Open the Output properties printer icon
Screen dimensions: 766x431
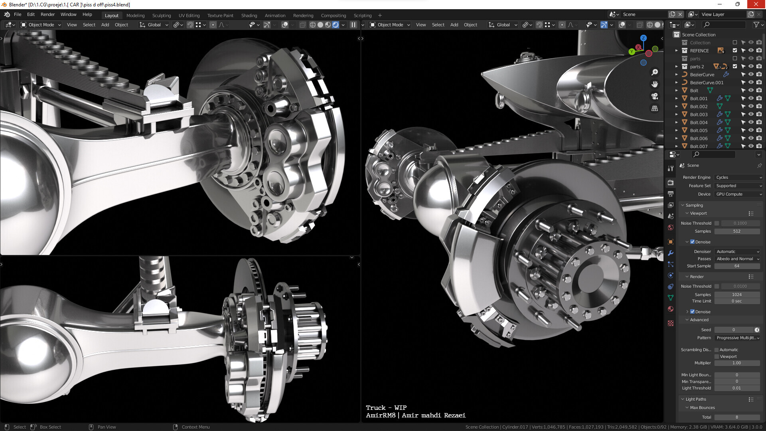point(671,194)
